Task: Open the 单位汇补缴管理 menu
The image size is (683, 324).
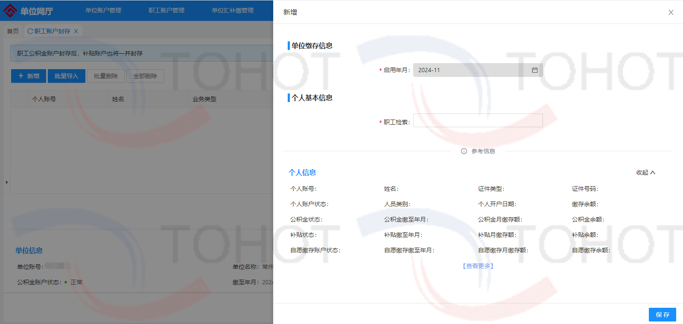Action: (233, 10)
